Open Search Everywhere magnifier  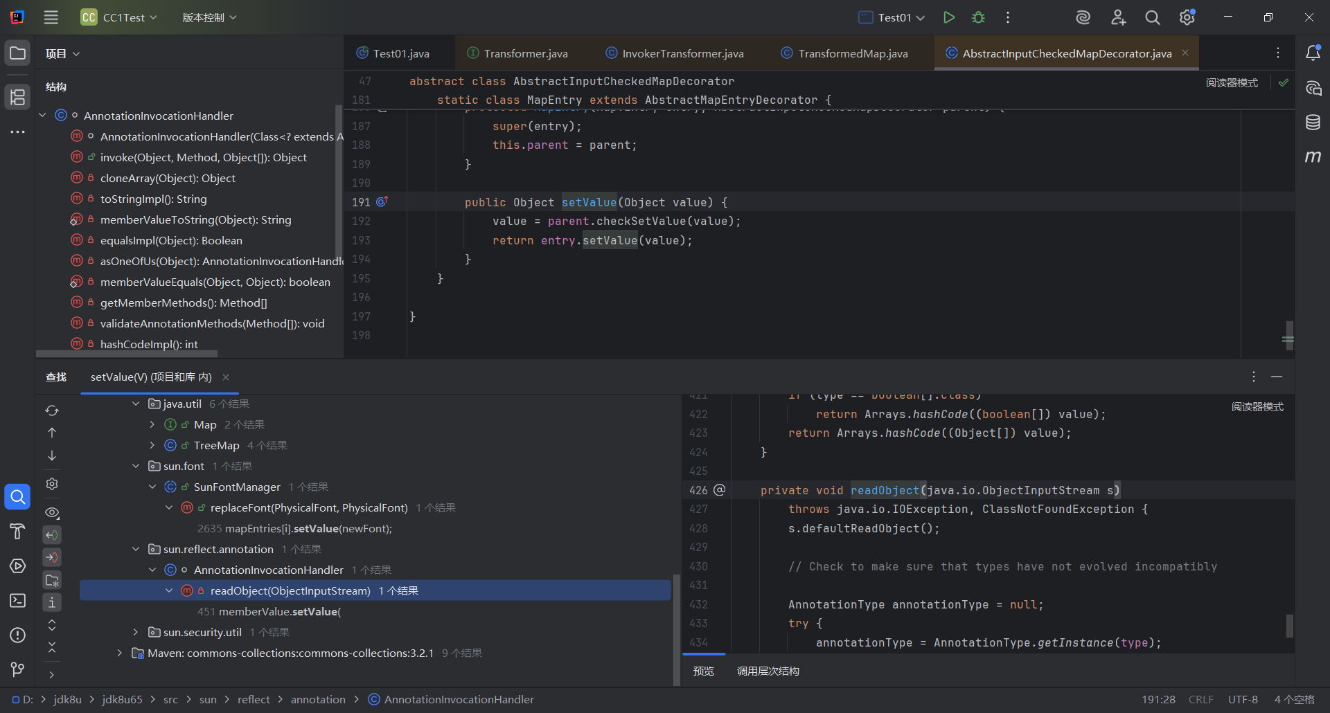tap(1153, 17)
